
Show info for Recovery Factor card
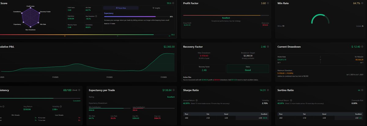[268, 47]
